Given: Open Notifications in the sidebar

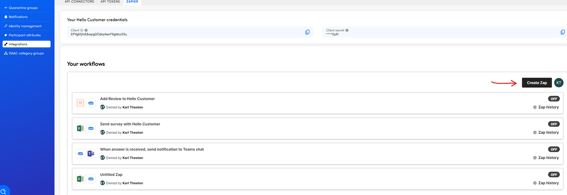Looking at the screenshot, I should coord(18,17).
